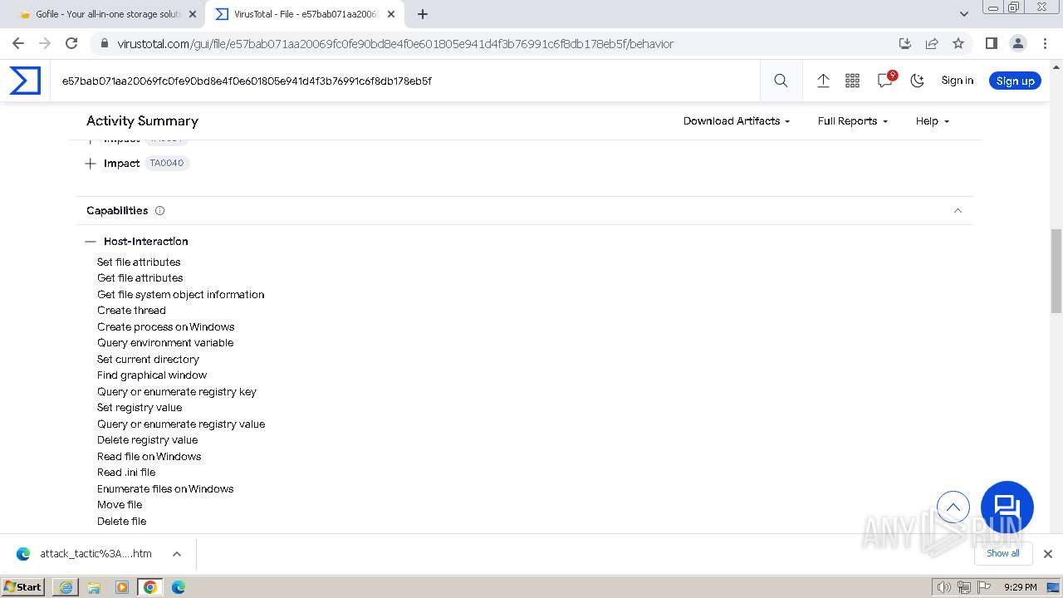Close the VirusTotal tab
This screenshot has height=598, width=1063.
(x=391, y=14)
